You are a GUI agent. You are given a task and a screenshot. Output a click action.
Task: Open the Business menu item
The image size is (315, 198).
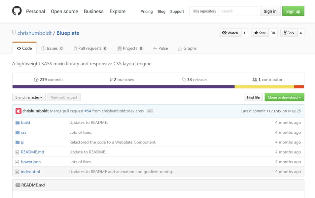(x=94, y=12)
